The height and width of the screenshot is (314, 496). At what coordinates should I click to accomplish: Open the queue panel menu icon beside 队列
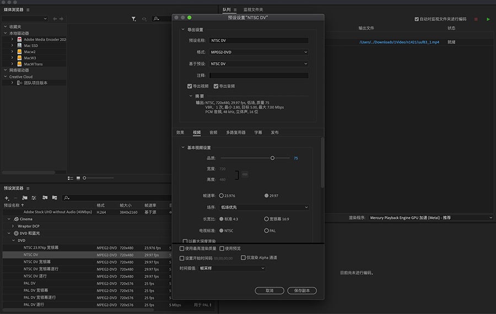pos(235,10)
